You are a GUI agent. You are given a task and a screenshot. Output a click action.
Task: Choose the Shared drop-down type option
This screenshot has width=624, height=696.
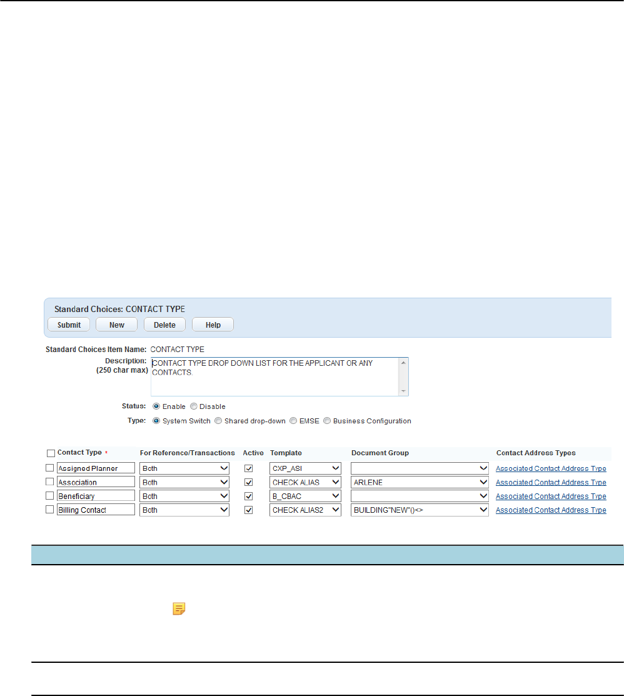(x=218, y=421)
